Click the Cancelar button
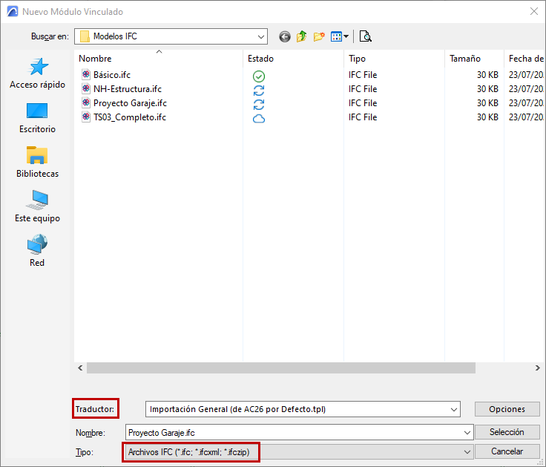The height and width of the screenshot is (467, 546). tap(507, 451)
